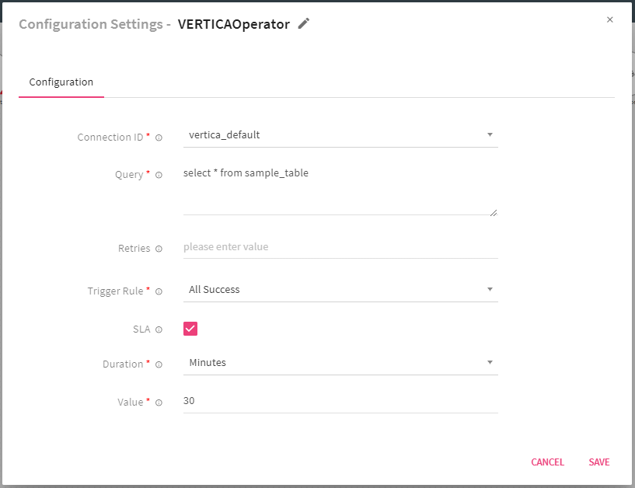Focus the Retries input field
635x488 pixels.
click(340, 247)
